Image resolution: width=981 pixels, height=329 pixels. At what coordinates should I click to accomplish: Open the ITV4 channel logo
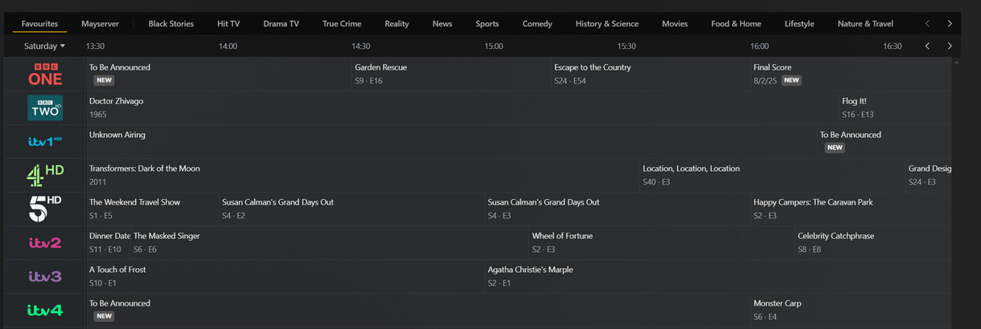[45, 310]
